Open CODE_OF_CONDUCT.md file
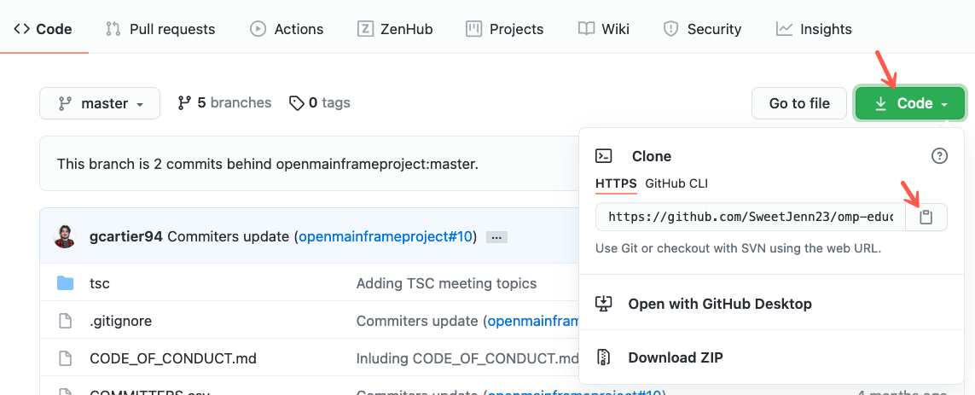The height and width of the screenshot is (395, 975). click(173, 358)
